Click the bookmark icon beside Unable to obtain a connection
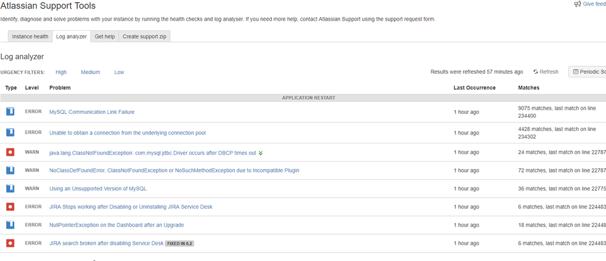Screen dimensions: 606x261 (10, 133)
